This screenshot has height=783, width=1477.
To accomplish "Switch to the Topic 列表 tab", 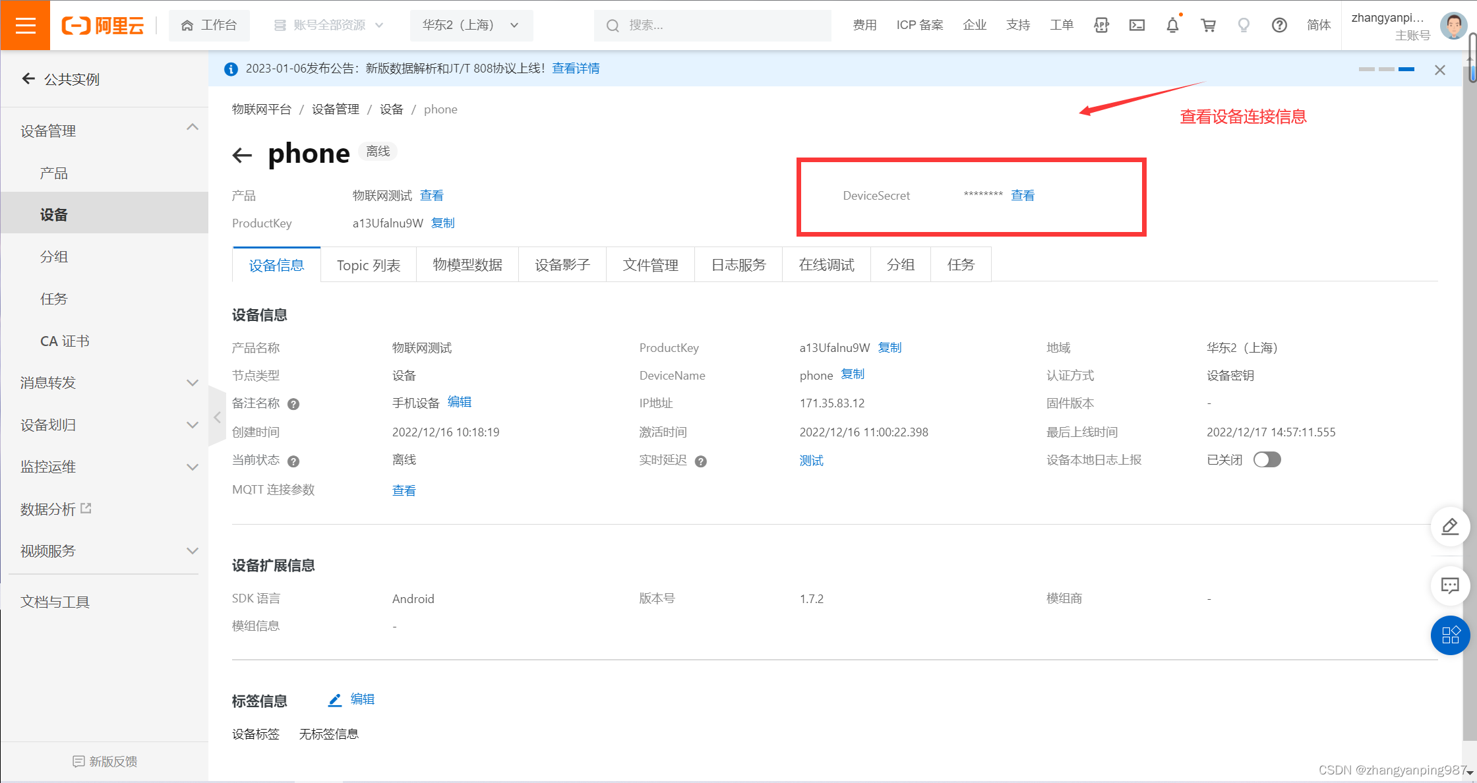I will [x=368, y=265].
